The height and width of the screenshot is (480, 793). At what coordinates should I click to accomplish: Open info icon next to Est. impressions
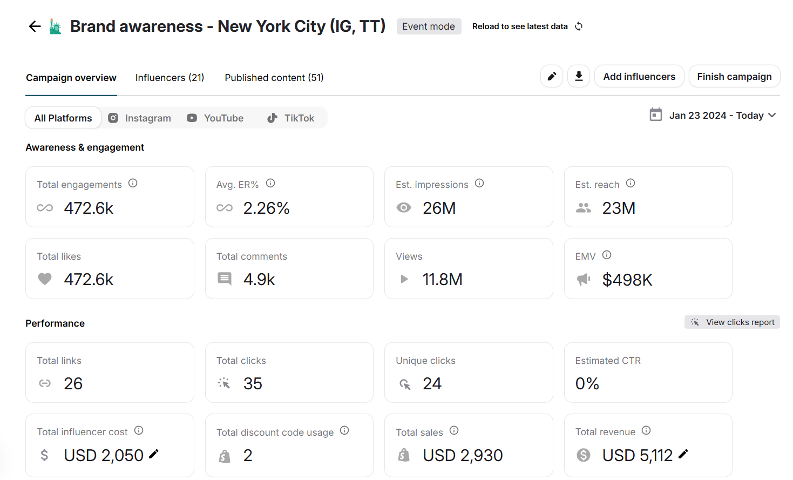point(479,184)
